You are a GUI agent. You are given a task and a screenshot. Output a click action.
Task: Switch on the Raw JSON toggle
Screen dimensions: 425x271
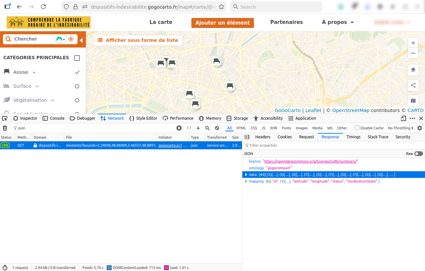click(418, 154)
